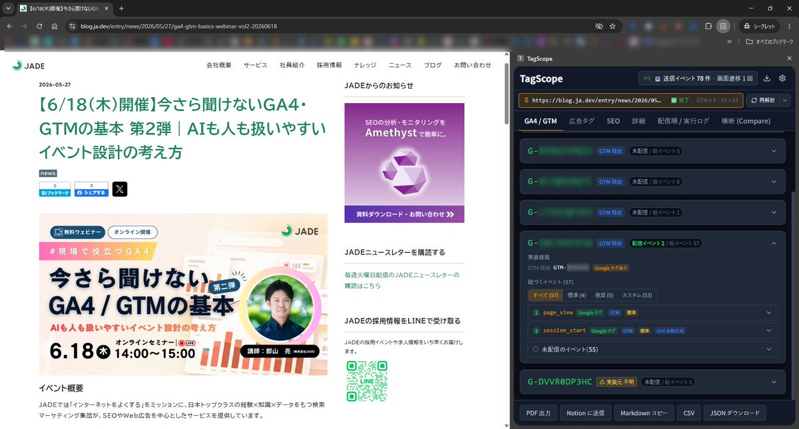Open the ナレッジ menu item
The height and width of the screenshot is (429, 799).
(365, 65)
